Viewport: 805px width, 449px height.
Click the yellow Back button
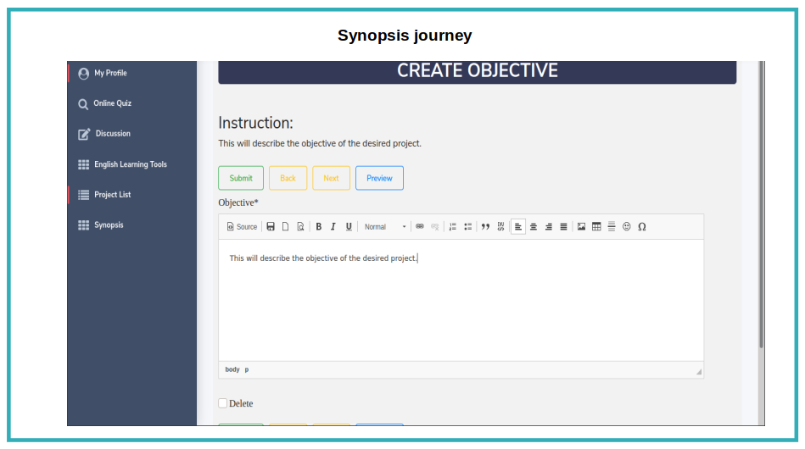288,178
